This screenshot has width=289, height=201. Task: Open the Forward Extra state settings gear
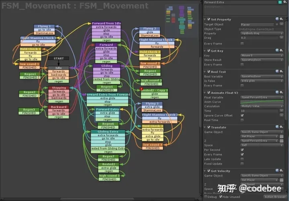coord(285,2)
